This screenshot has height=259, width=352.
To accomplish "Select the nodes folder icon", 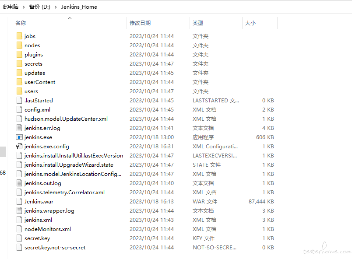I will pyautogui.click(x=19, y=45).
